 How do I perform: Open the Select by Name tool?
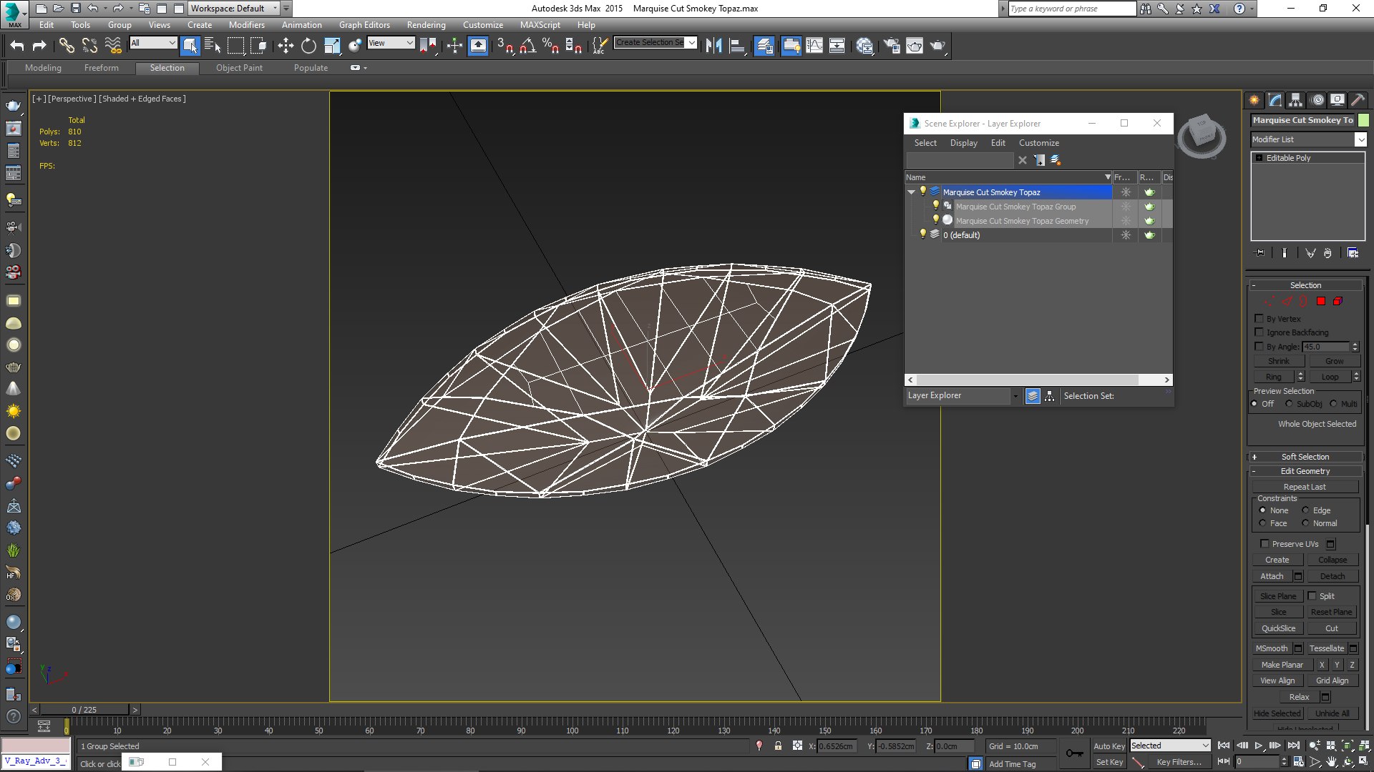(x=213, y=46)
